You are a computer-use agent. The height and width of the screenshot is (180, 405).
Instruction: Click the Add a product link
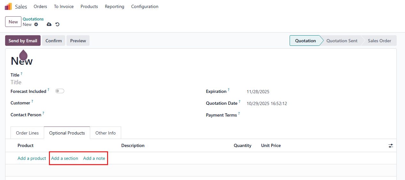(32, 158)
